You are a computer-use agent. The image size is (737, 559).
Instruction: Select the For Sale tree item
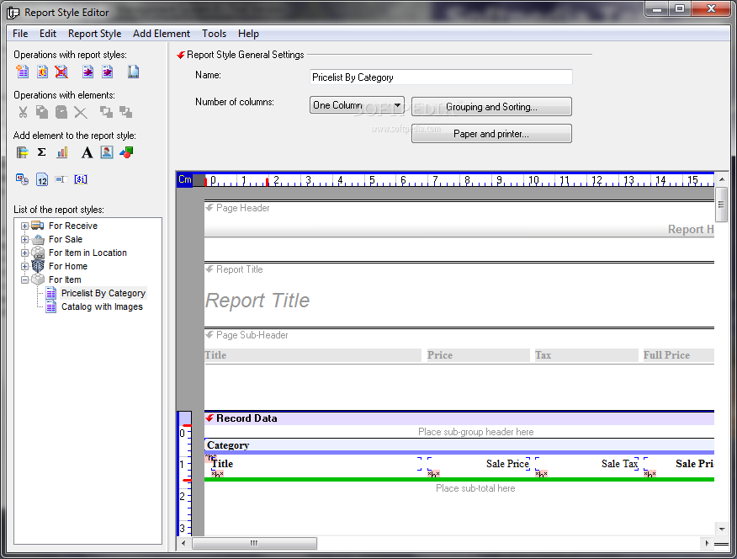[x=66, y=239]
